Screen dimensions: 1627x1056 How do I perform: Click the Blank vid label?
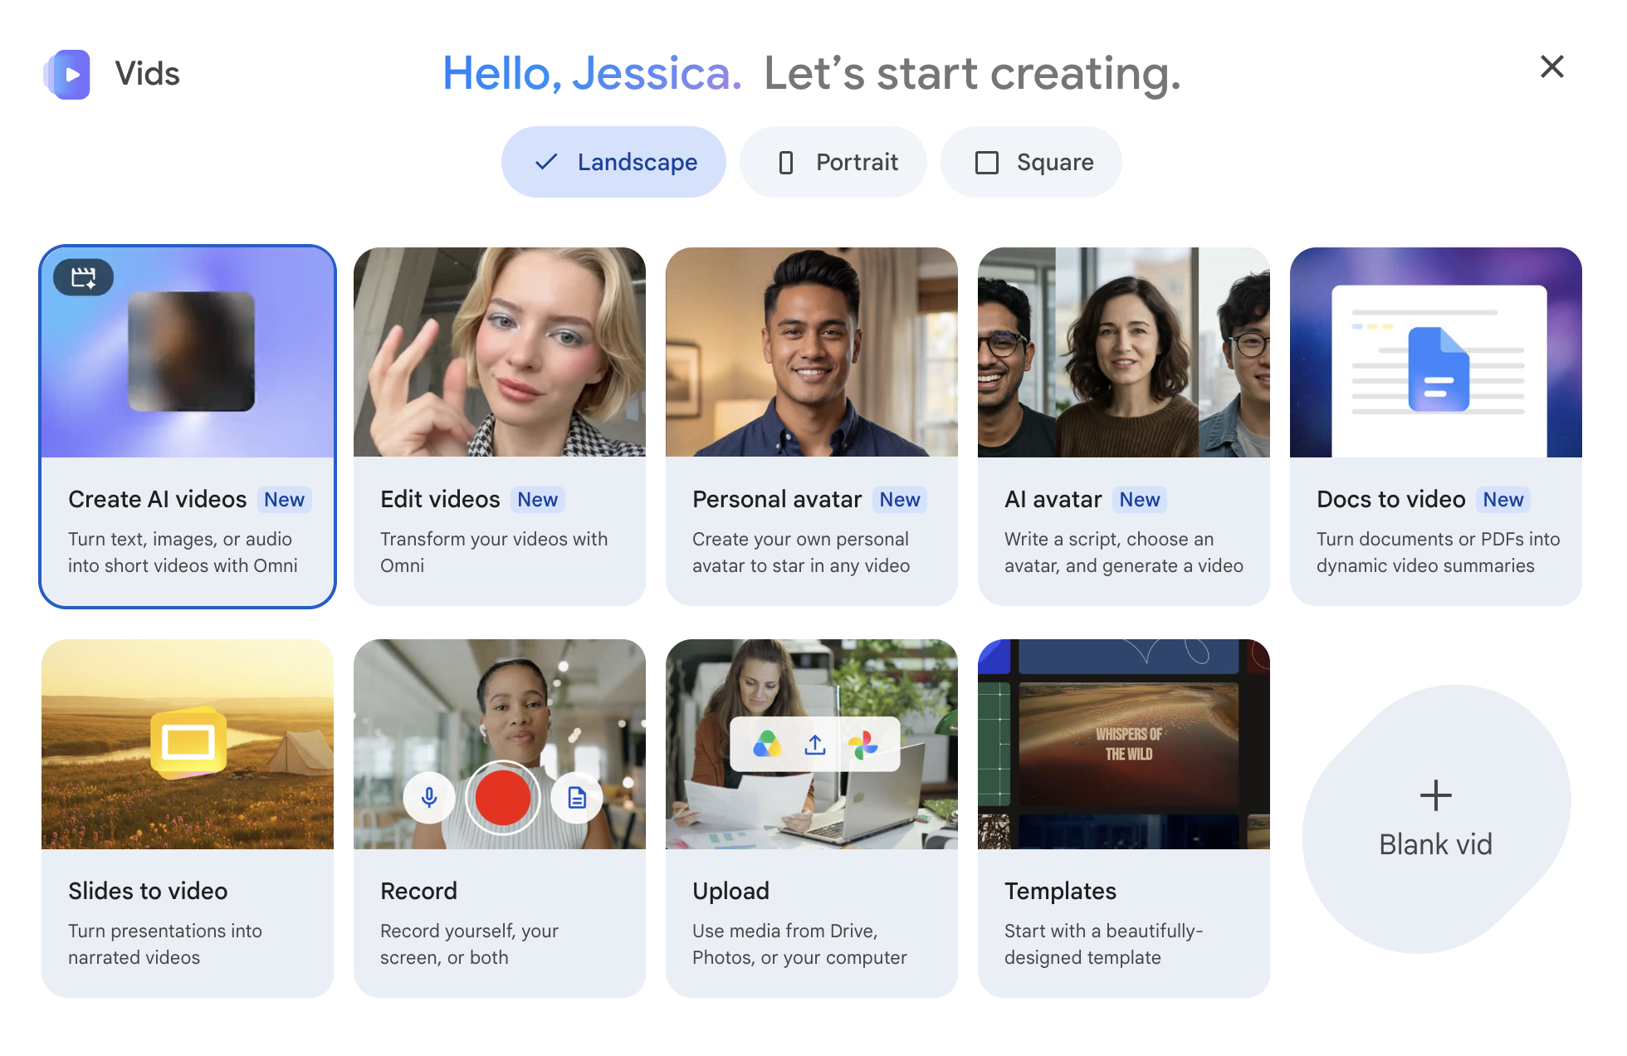(1436, 844)
